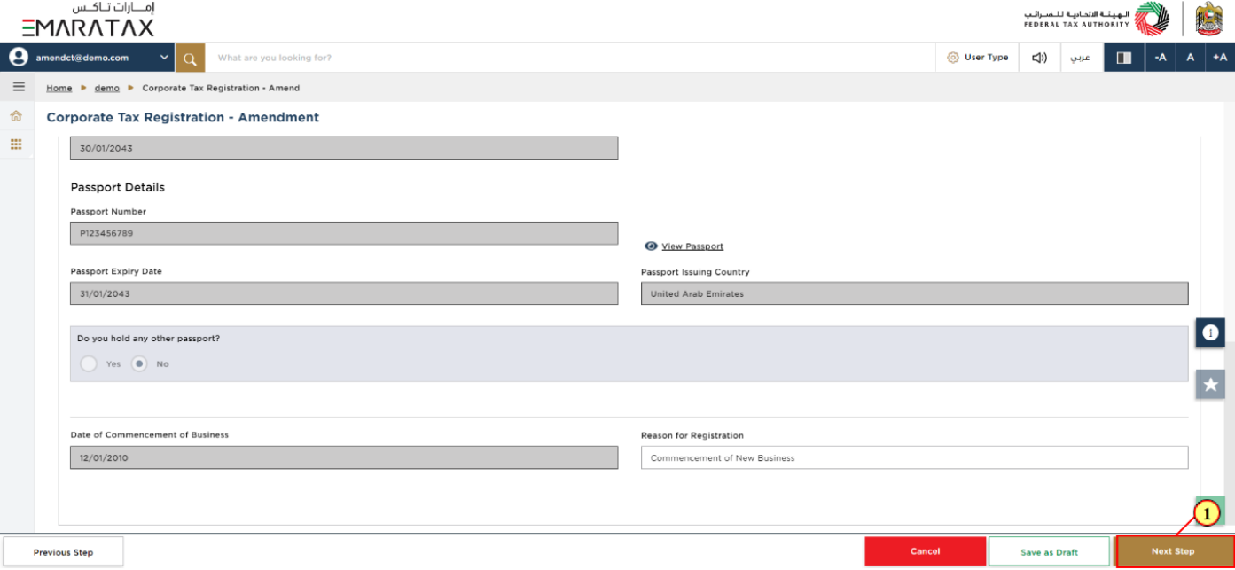
Task: Expand the hamburger side menu
Action: pos(18,87)
